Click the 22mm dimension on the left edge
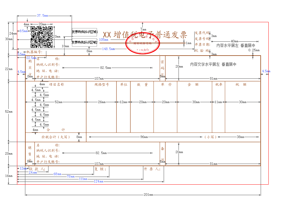The height and width of the screenshot is (197, 286). click(x=9, y=69)
